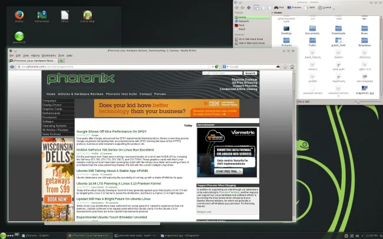Click Home in Dolphin breadcrumb bar

tap(278, 13)
